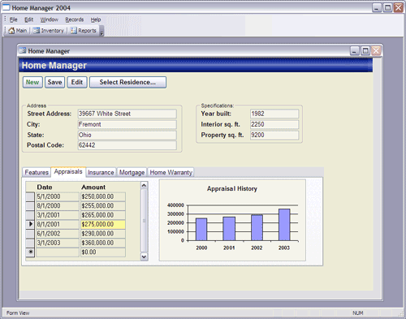Switch to the Mortgage tab
406x319 pixels.
pyautogui.click(x=132, y=172)
